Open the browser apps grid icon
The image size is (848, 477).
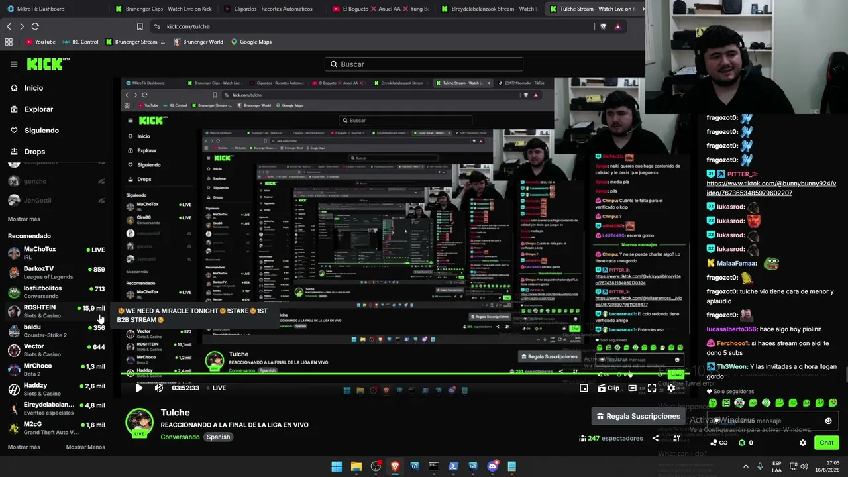point(9,42)
